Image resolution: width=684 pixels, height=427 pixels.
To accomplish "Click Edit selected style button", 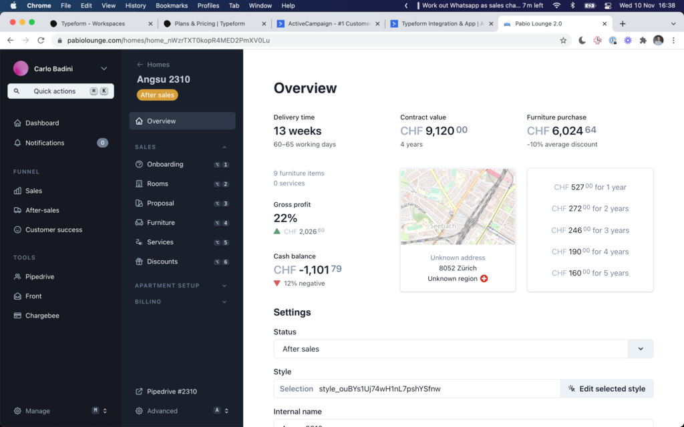I will pos(607,389).
